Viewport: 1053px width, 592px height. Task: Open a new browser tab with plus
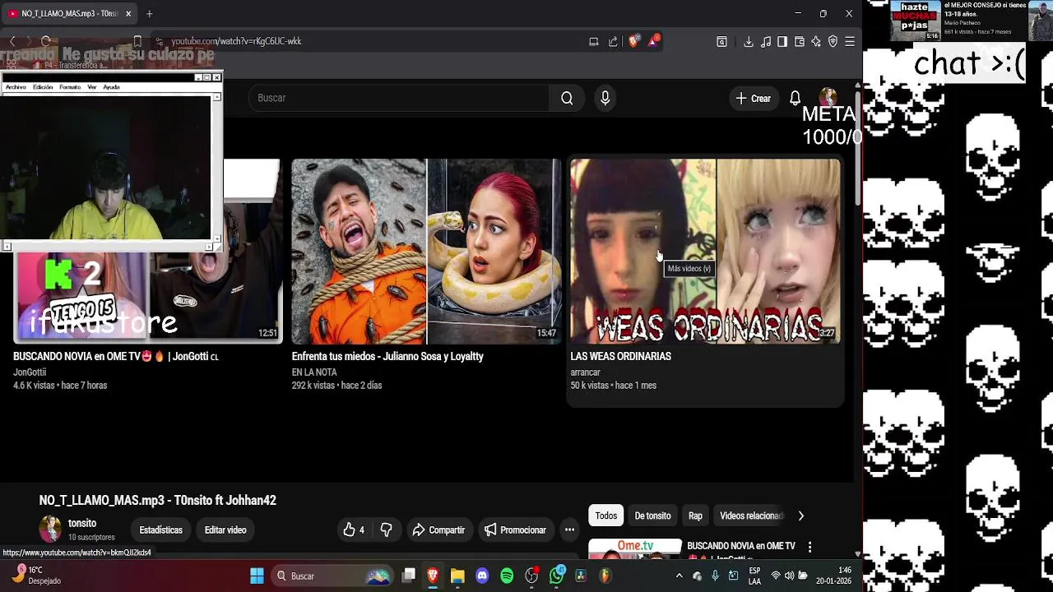click(x=149, y=14)
